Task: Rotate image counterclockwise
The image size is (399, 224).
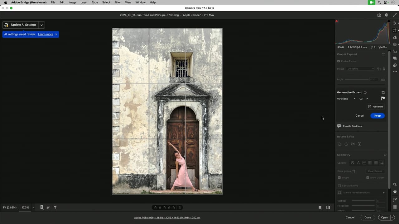Action: [339, 144]
